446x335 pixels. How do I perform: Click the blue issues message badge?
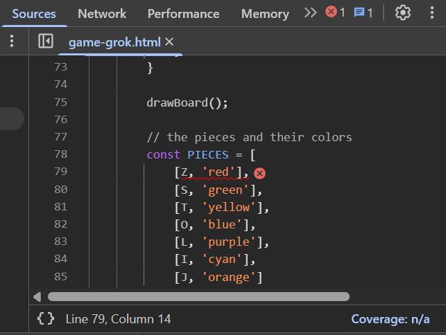(x=363, y=12)
